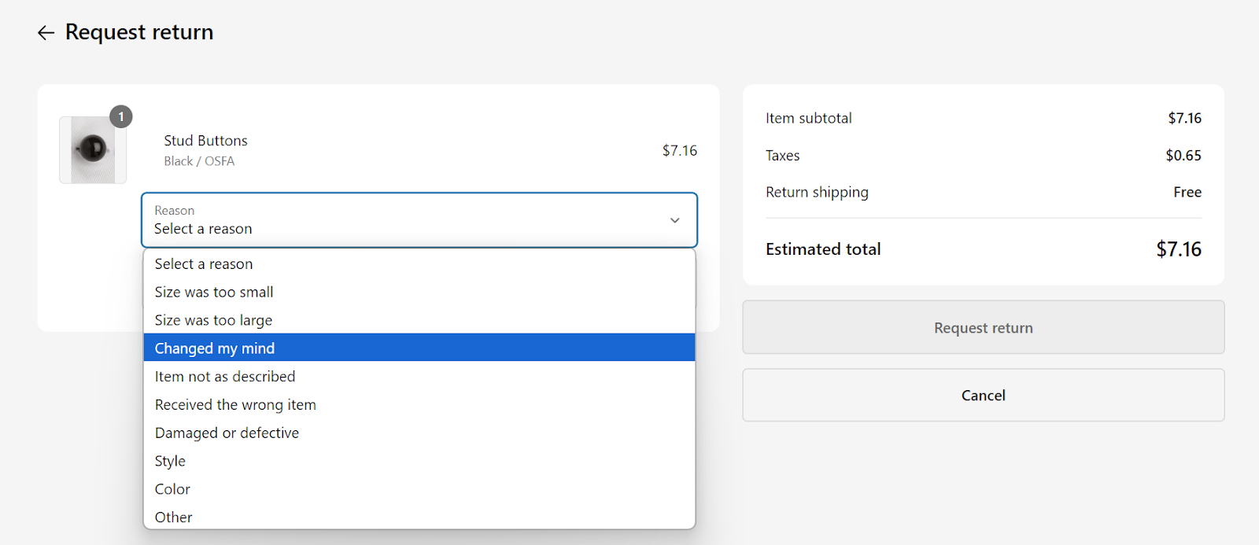Open the Reason dropdown field
The height and width of the screenshot is (545, 1259).
tap(419, 220)
